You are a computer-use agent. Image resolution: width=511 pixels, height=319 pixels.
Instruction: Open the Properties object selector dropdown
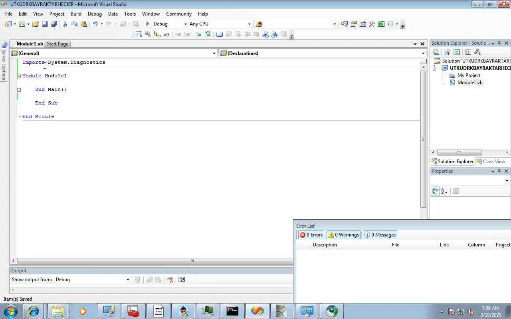click(x=507, y=181)
